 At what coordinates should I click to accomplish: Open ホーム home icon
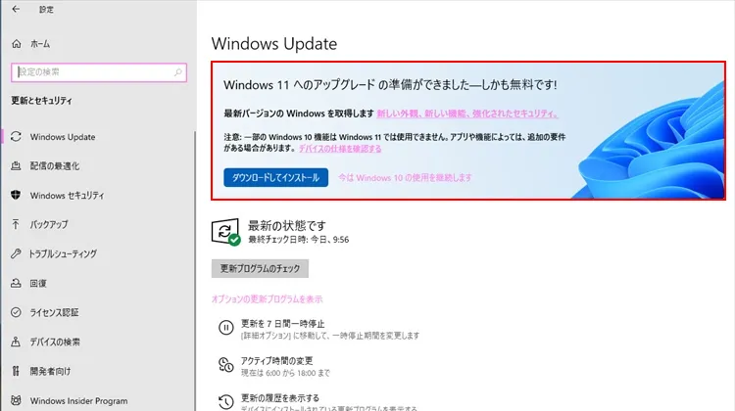[17, 43]
